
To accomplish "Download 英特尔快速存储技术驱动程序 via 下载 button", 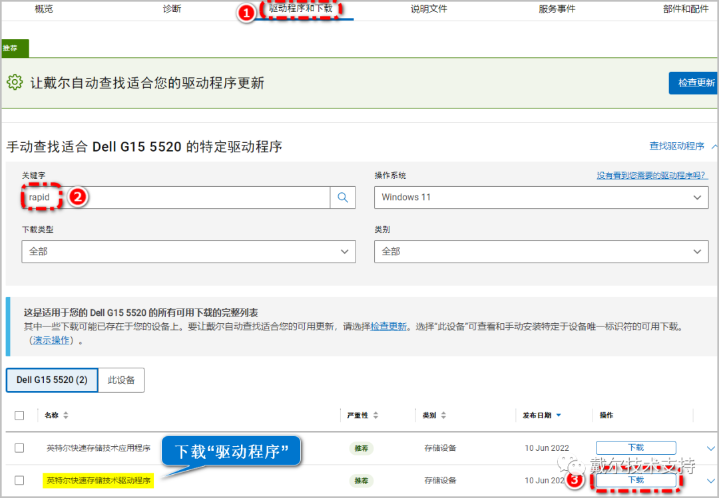I will tap(636, 480).
